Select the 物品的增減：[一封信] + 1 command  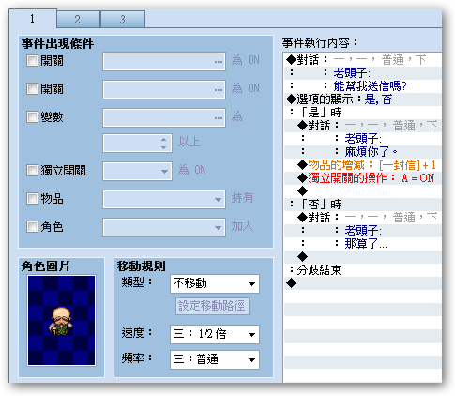coord(363,165)
